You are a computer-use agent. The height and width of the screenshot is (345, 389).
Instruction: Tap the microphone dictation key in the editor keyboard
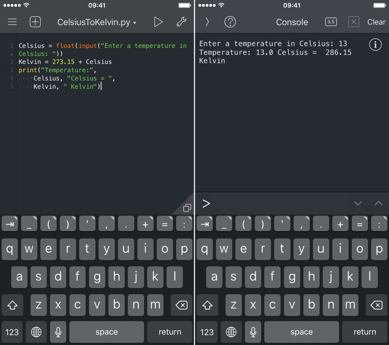point(58,332)
